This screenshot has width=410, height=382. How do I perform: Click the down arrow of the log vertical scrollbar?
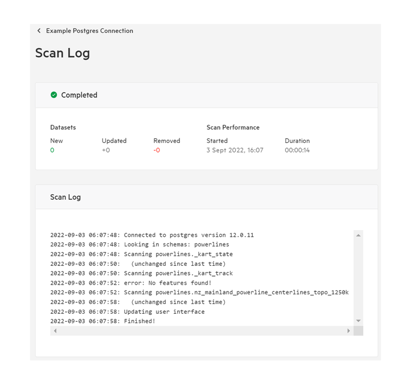click(x=359, y=321)
